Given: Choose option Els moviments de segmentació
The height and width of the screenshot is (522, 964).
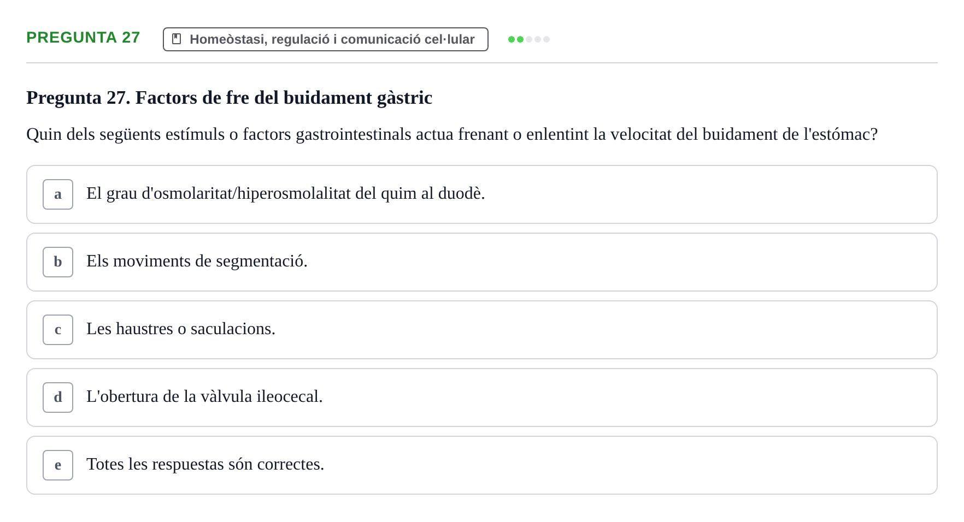Looking at the screenshot, I should coord(482,262).
